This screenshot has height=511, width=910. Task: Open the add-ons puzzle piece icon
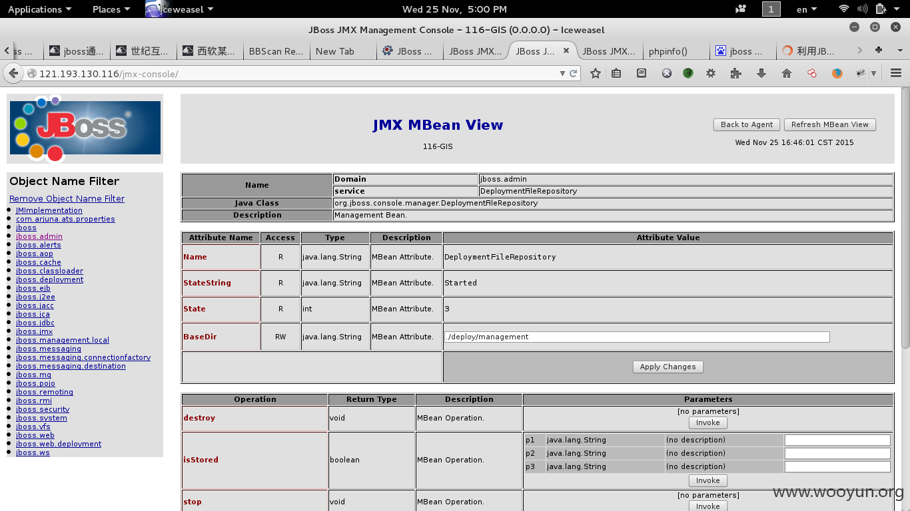[x=735, y=73]
